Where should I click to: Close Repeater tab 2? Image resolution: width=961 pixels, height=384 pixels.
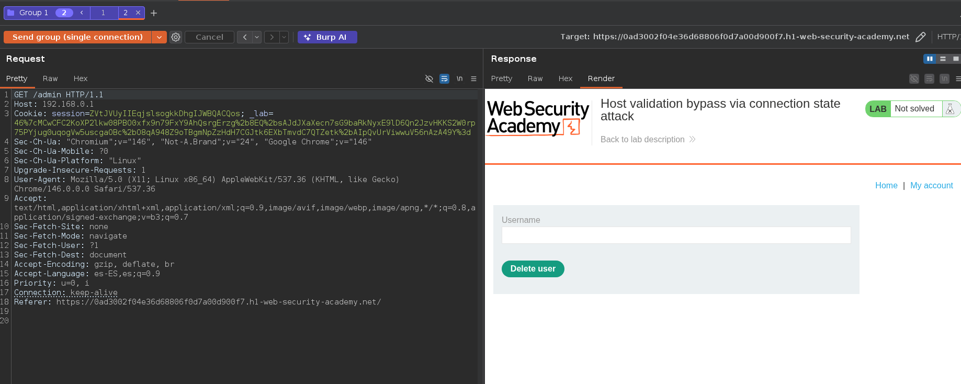(138, 13)
